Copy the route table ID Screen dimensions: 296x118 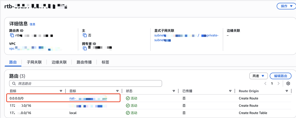click(x=12, y=36)
